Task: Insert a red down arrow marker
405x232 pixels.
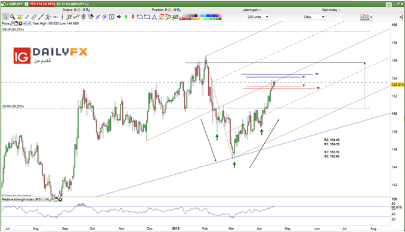Action: (133, 17)
